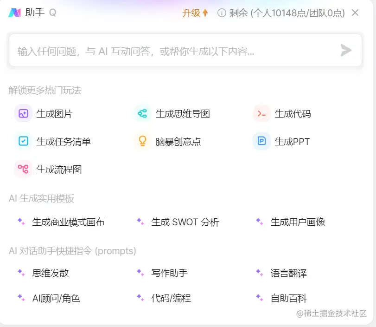Click the 助手 title text
Viewport: 376px width, 327px height.
pyautogui.click(x=35, y=13)
